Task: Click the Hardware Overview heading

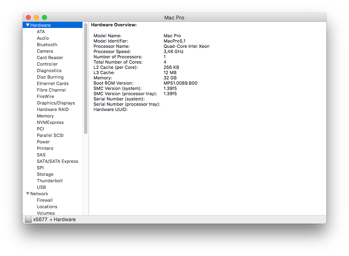Action: (x=114, y=25)
